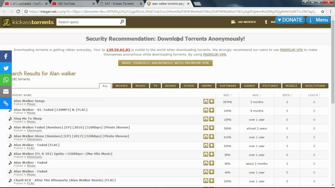Sort results by the AGE column
Viewport: 335px width, 188px height.
click(x=257, y=95)
